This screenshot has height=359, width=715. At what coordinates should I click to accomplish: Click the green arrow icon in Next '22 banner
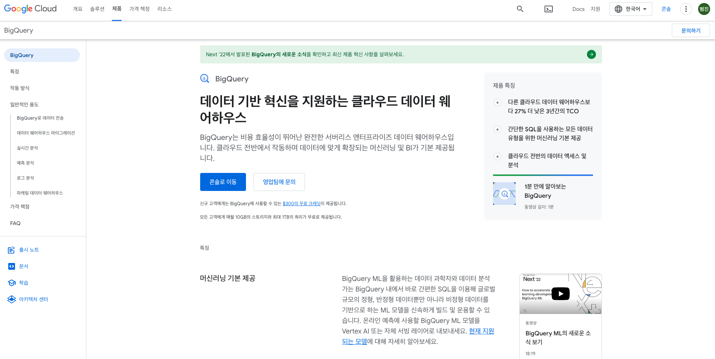pyautogui.click(x=591, y=54)
